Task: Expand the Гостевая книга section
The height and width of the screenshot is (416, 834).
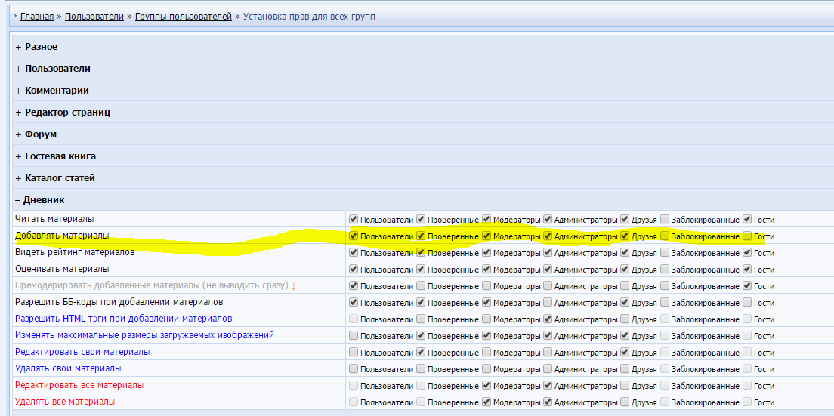Action: 60,156
